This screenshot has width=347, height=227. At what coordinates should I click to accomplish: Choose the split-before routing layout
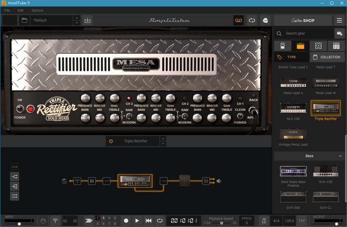tap(14, 186)
